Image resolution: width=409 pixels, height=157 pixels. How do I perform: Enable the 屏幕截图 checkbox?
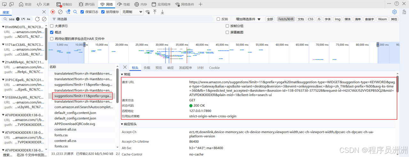click(x=228, y=32)
